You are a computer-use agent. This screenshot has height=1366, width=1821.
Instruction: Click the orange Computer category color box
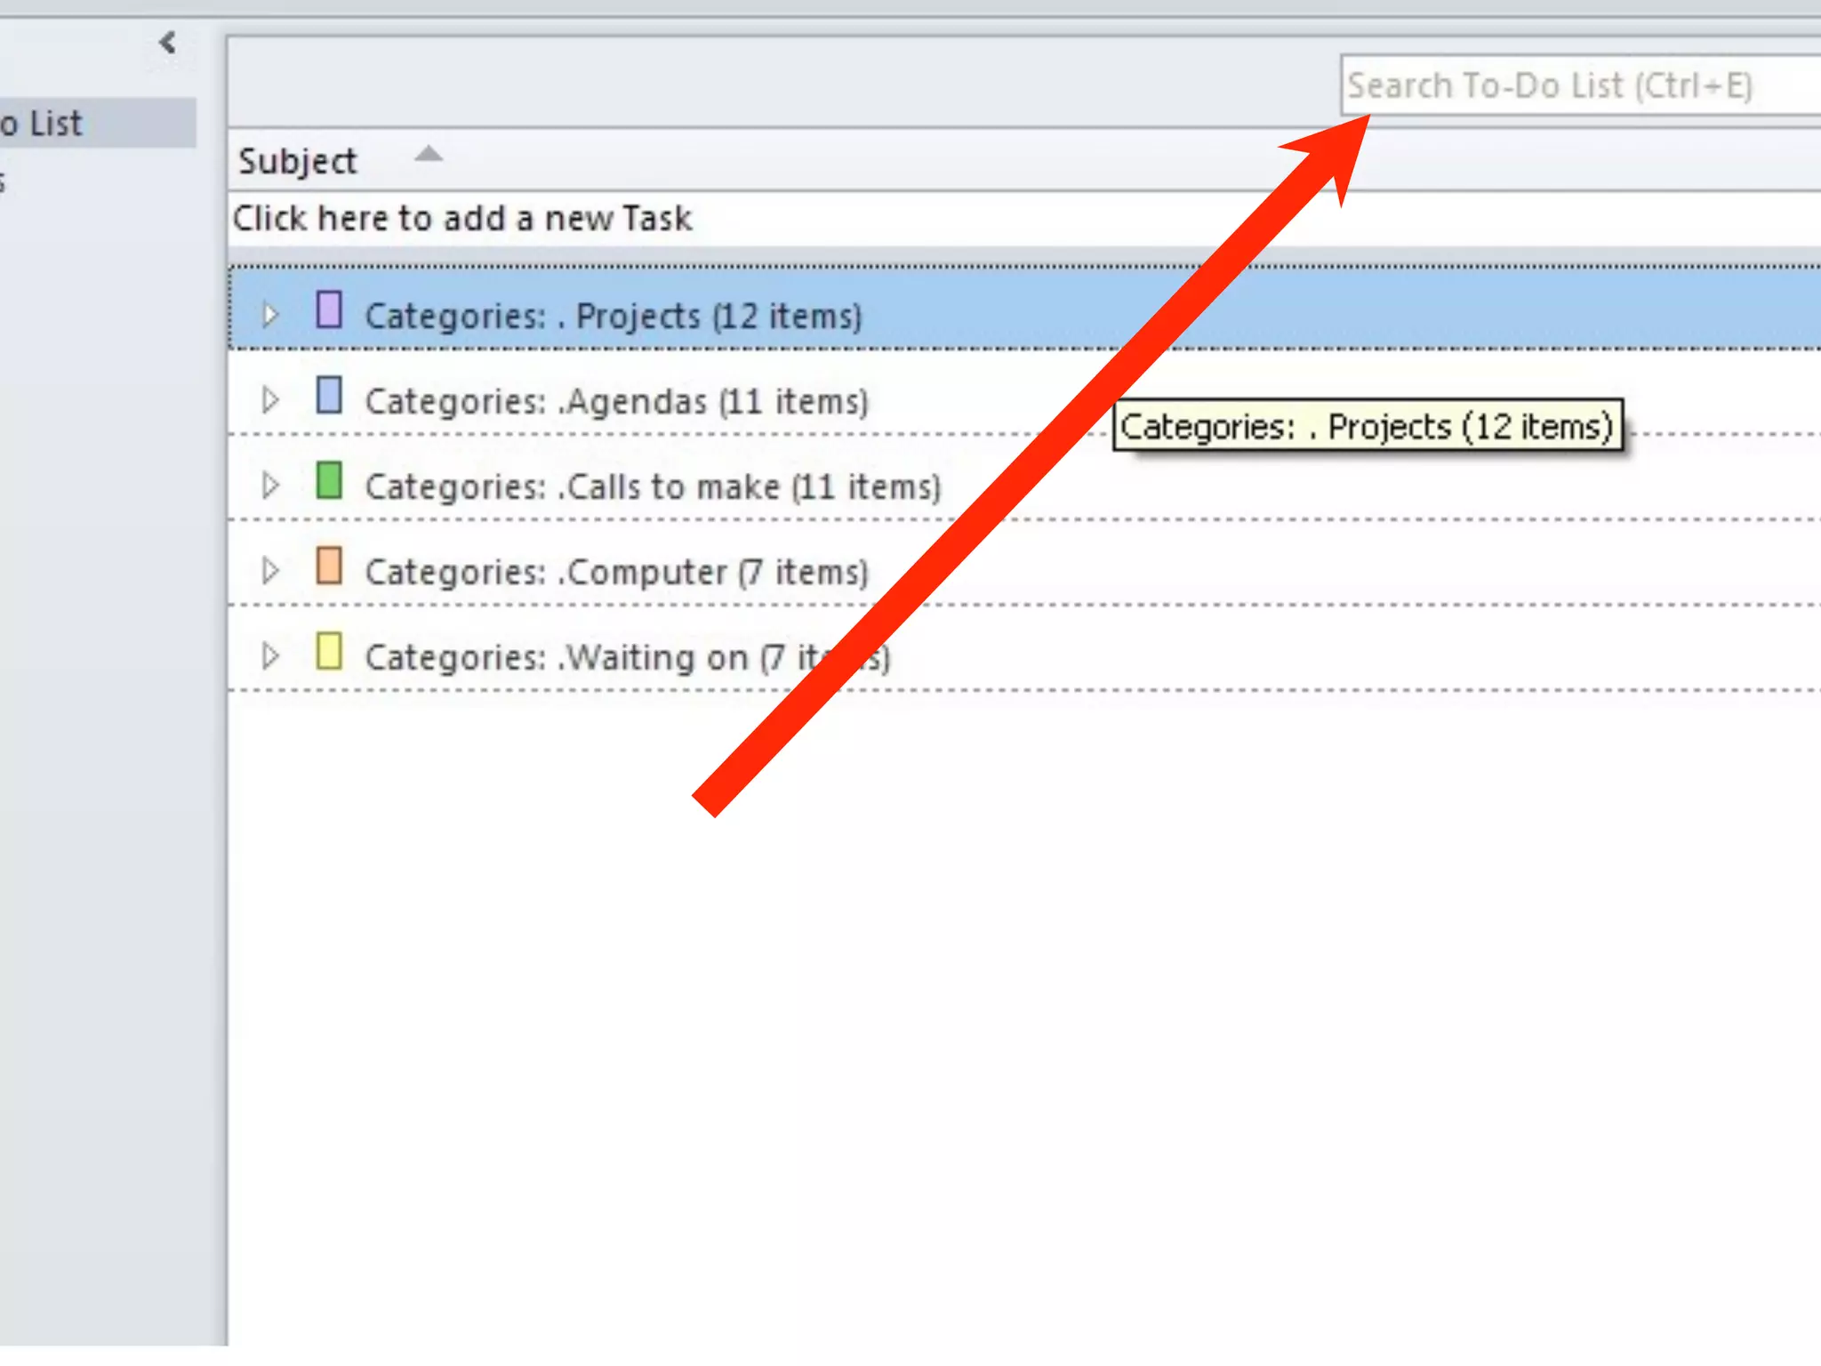329,566
